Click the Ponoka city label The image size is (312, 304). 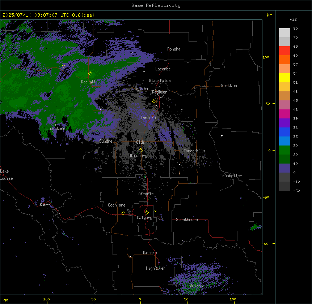tap(174, 49)
